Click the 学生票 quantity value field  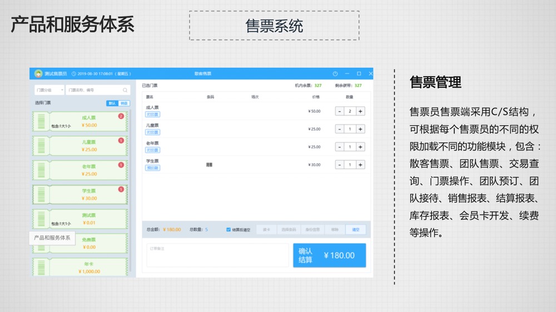(x=350, y=165)
